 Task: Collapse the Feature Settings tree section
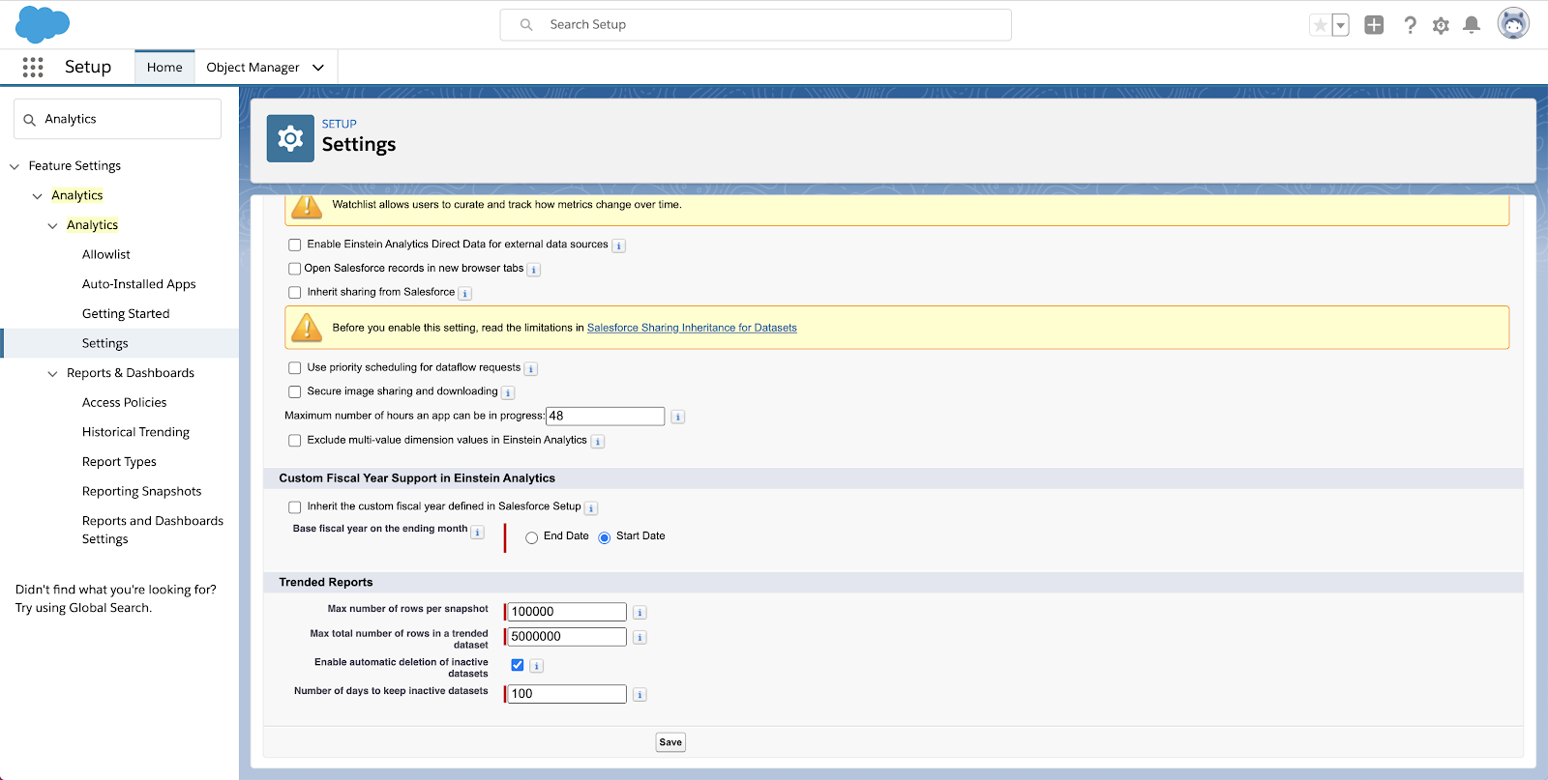point(15,166)
